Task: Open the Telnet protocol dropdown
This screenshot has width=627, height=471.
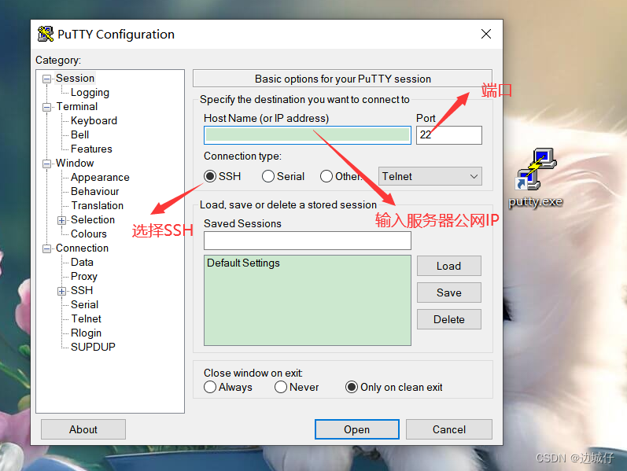Action: [430, 176]
